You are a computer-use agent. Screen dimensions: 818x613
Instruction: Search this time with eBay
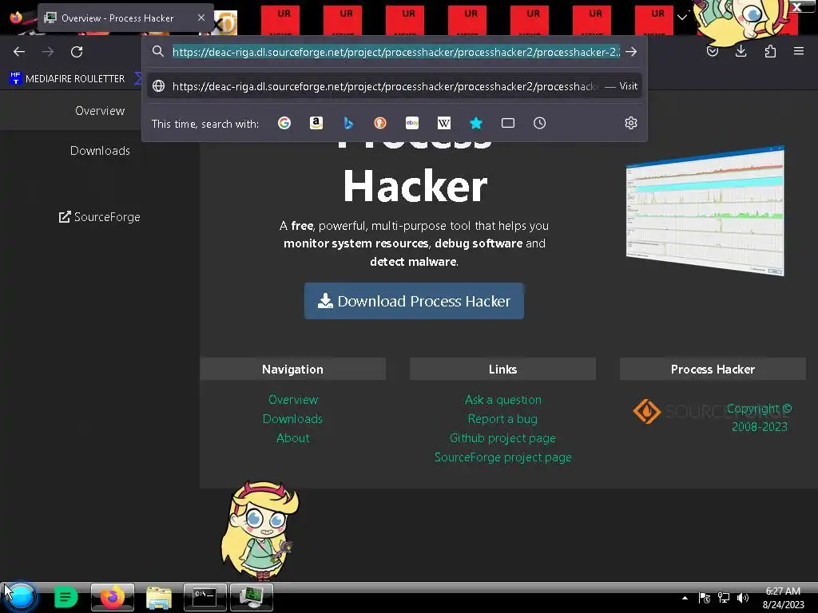click(x=412, y=123)
